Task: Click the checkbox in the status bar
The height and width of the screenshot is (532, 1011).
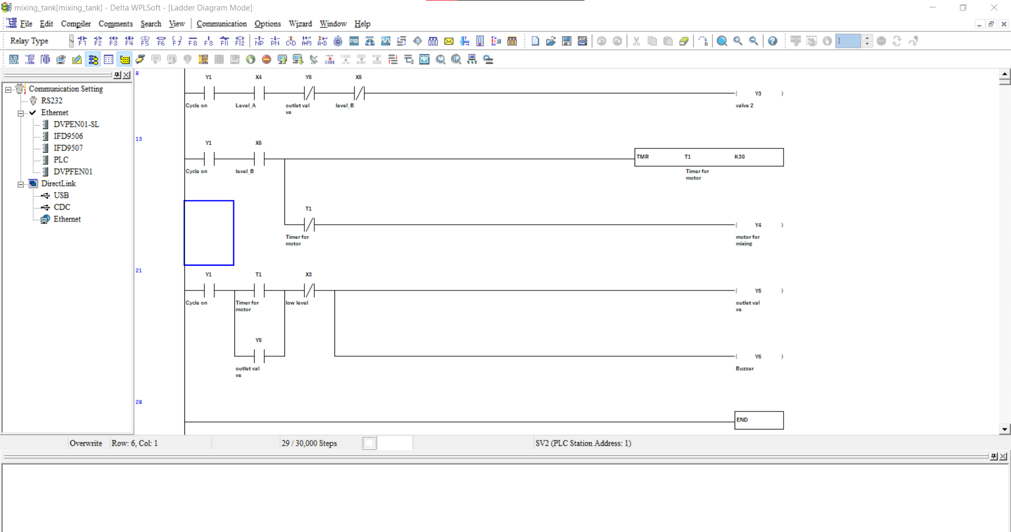Action: (x=370, y=443)
